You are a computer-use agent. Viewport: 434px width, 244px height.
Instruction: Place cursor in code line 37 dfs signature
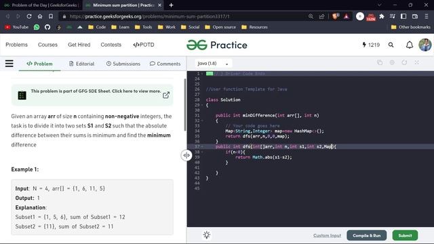tap(276, 146)
